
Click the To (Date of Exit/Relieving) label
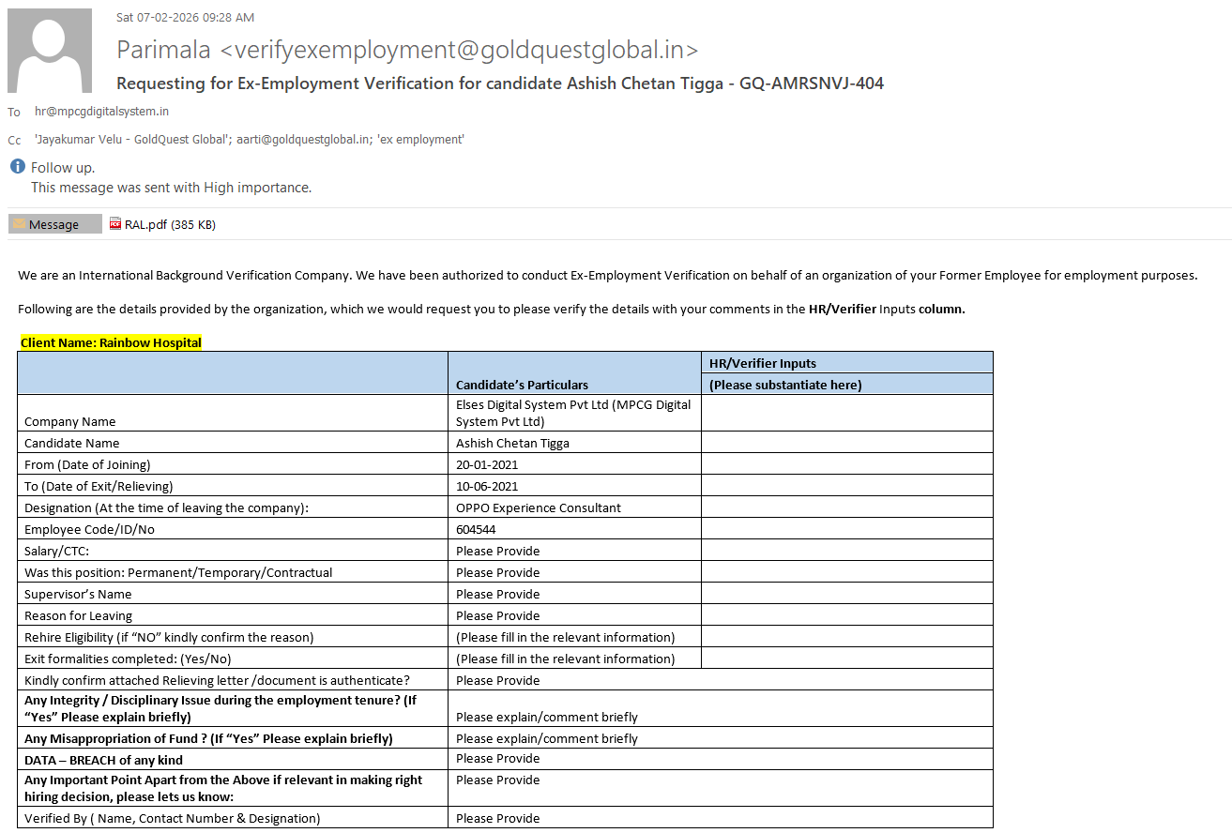click(99, 486)
